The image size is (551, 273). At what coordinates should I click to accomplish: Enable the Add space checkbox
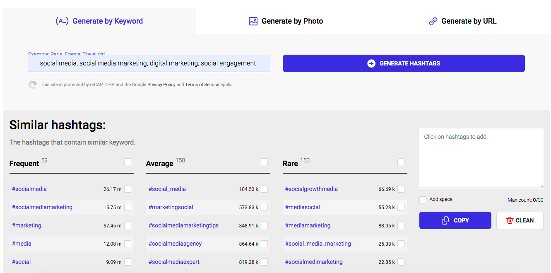click(423, 200)
